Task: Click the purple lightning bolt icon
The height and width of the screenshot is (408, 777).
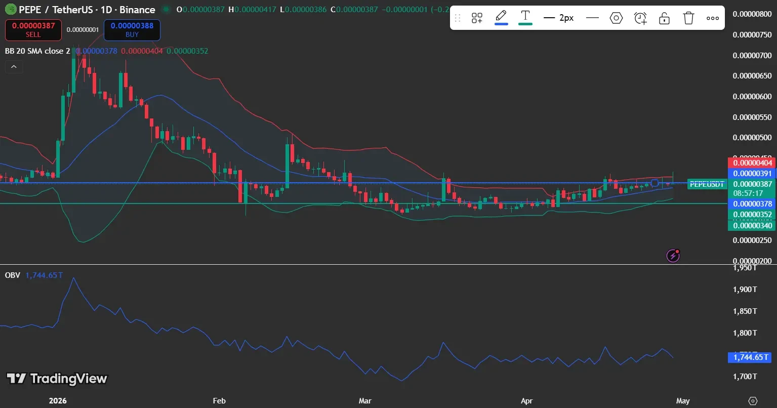Action: (672, 256)
